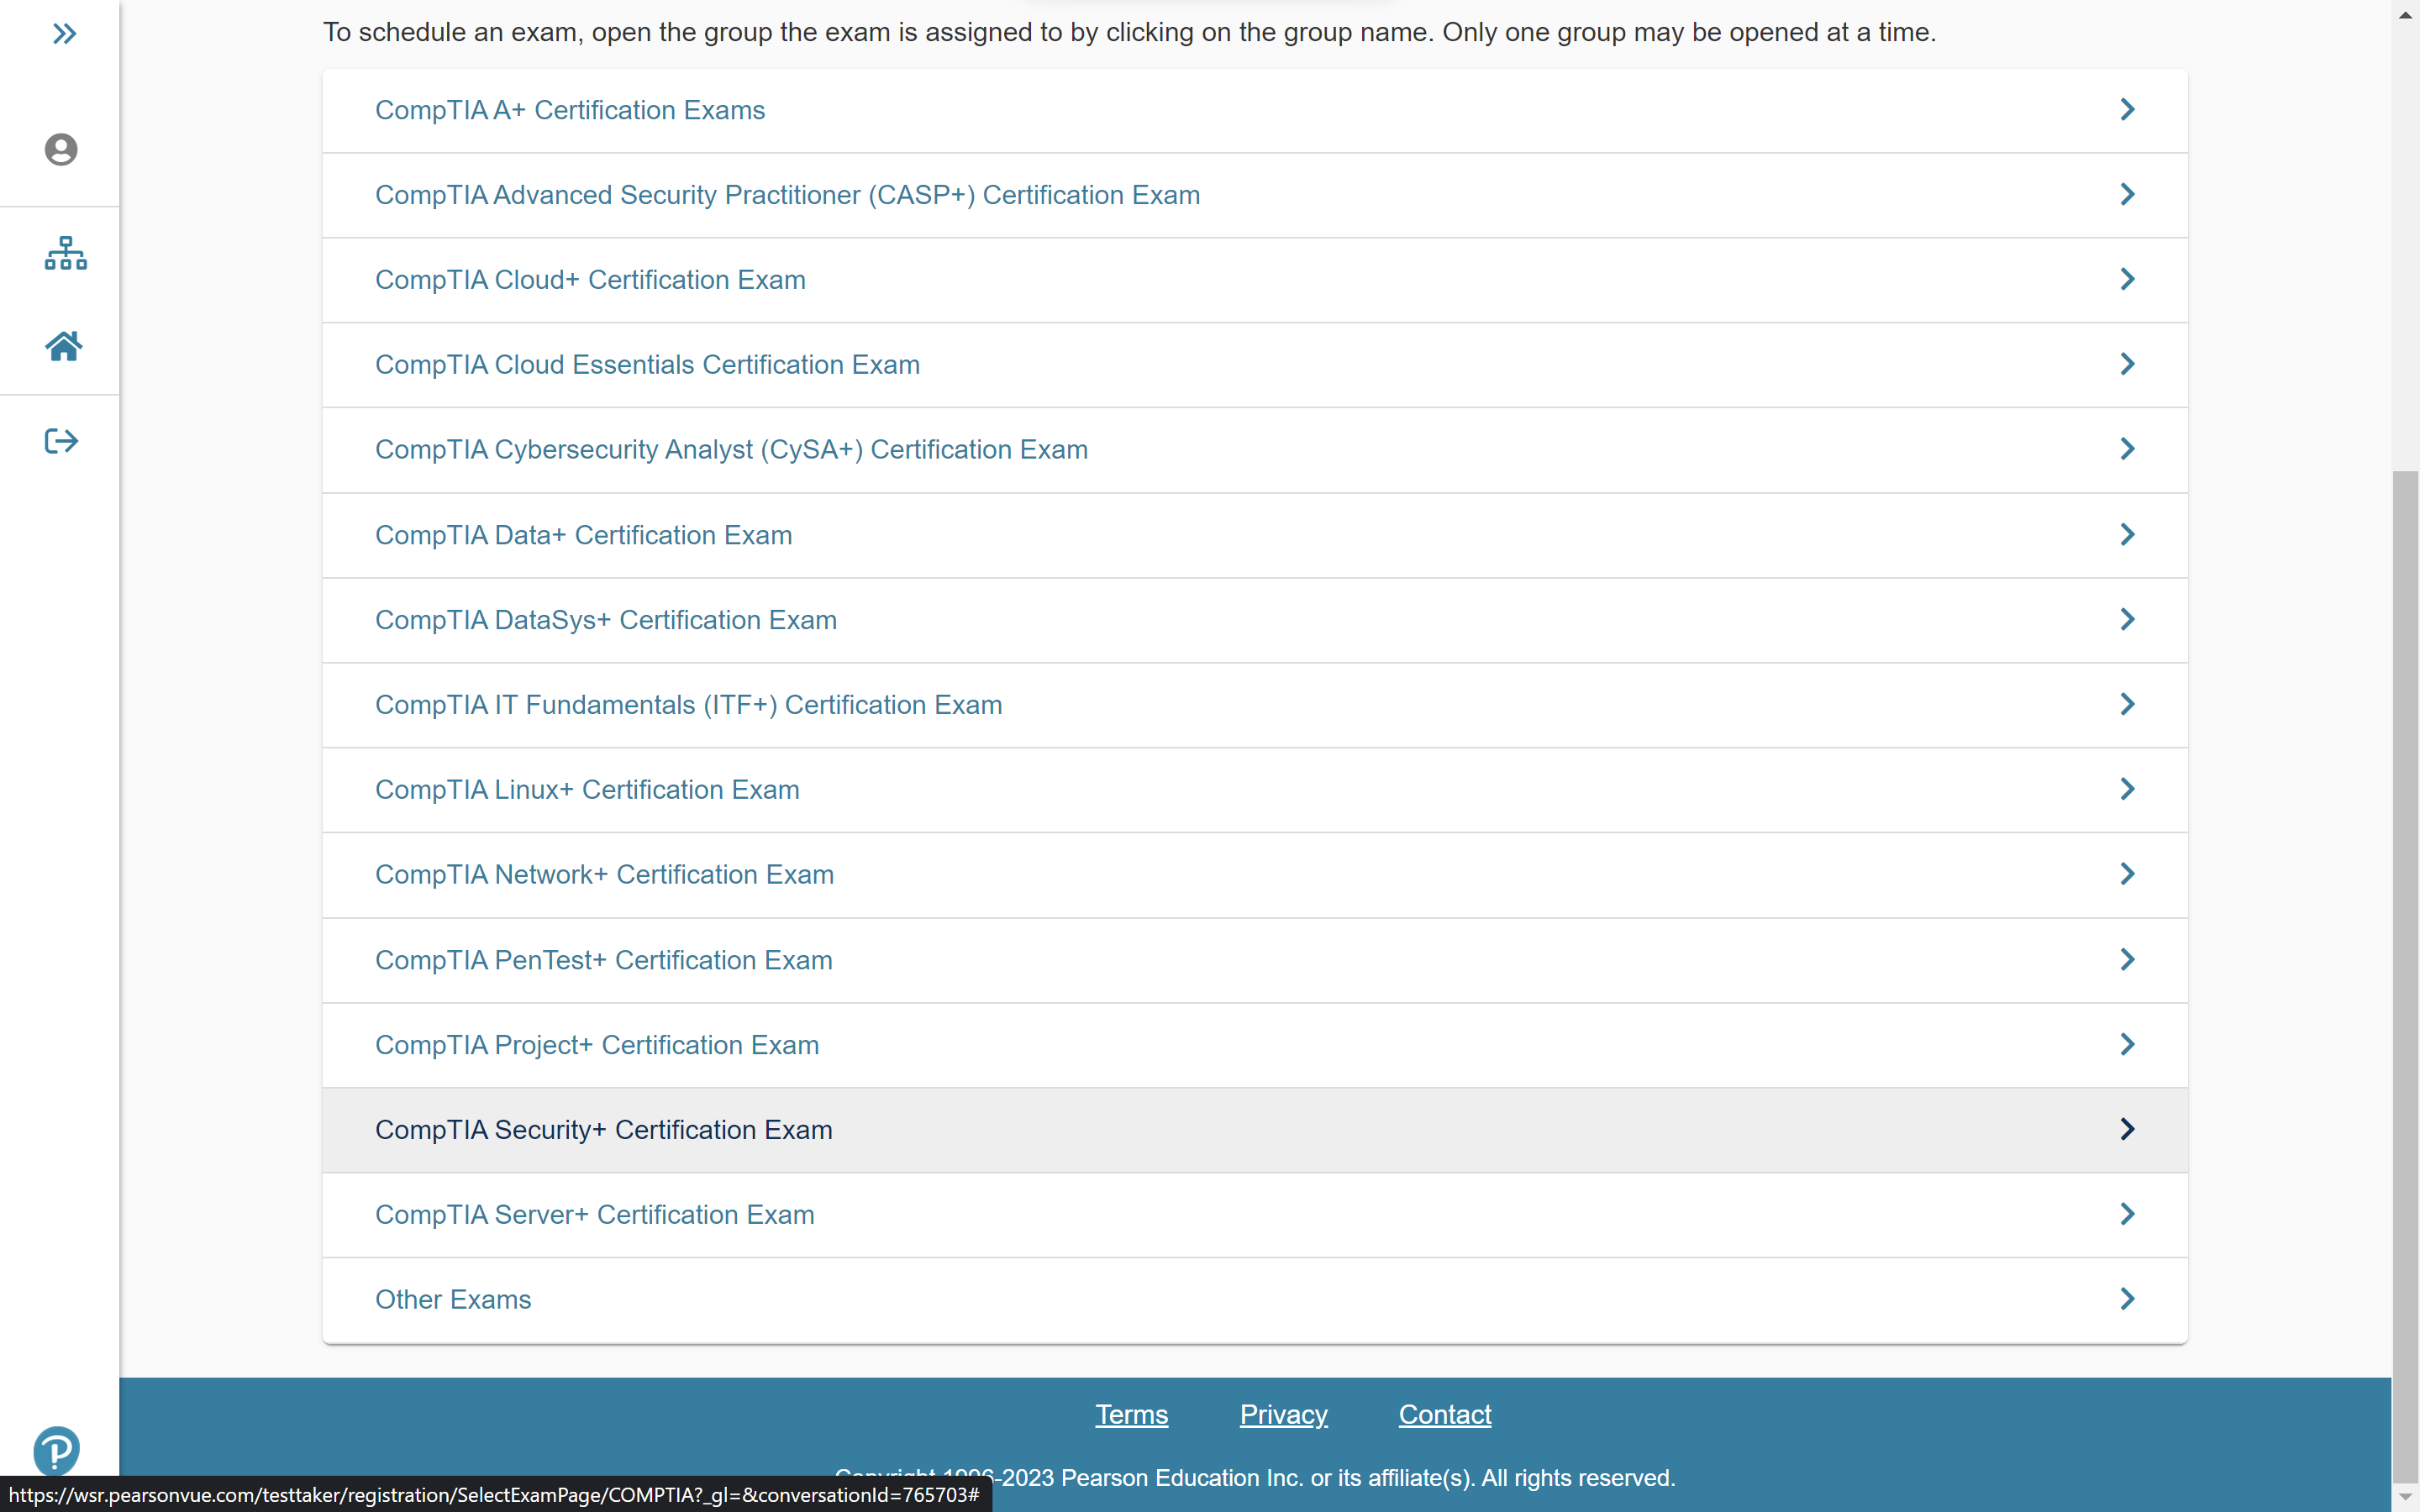Image resolution: width=2420 pixels, height=1512 pixels.
Task: Open CompTIA Security+ Certification Exam group
Action: [1254, 1130]
